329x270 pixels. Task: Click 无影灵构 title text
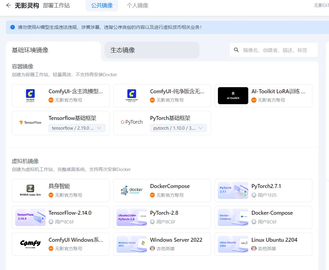coord(27,5)
